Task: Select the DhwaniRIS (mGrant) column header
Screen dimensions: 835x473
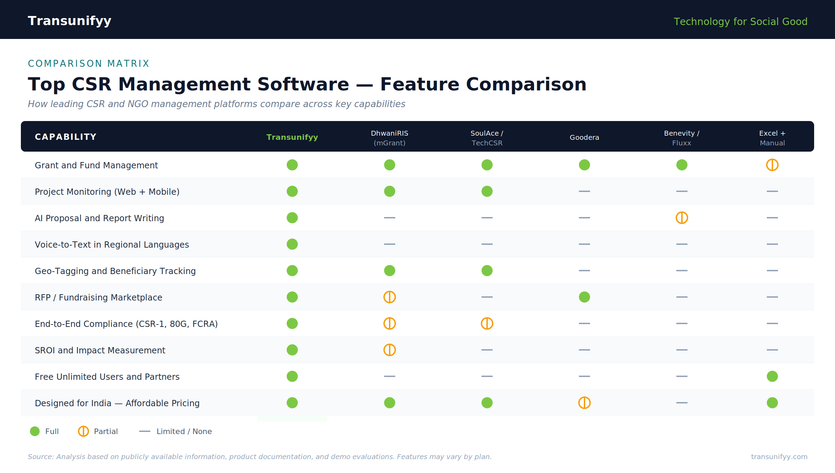Action: click(x=390, y=138)
